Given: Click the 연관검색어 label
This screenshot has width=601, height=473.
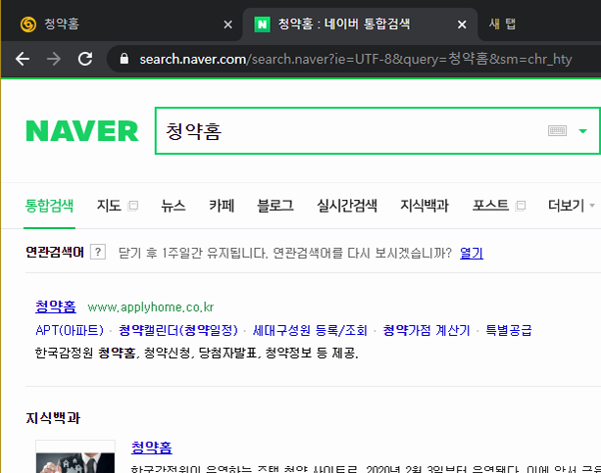Looking at the screenshot, I should click(x=55, y=252).
